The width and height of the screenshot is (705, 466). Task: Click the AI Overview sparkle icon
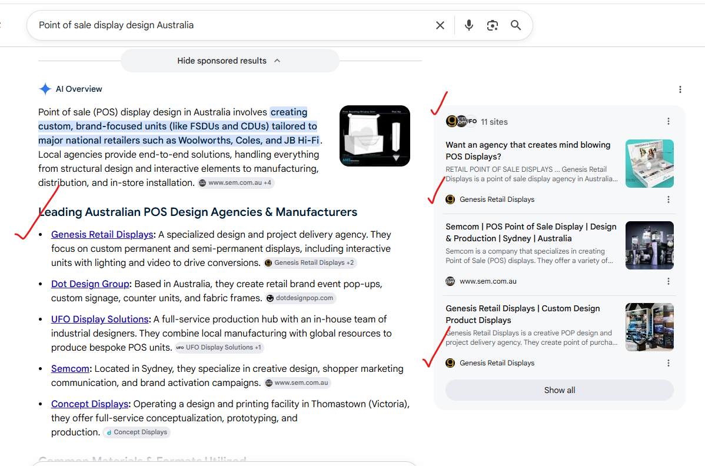coord(45,89)
